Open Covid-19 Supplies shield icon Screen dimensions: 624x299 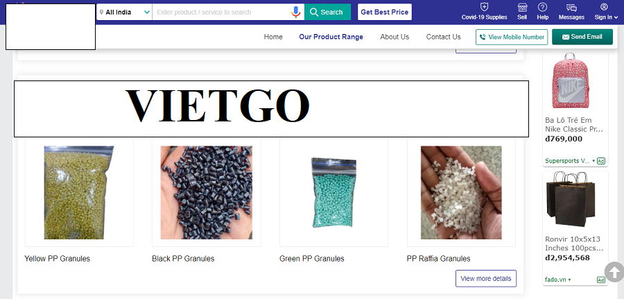pos(484,7)
